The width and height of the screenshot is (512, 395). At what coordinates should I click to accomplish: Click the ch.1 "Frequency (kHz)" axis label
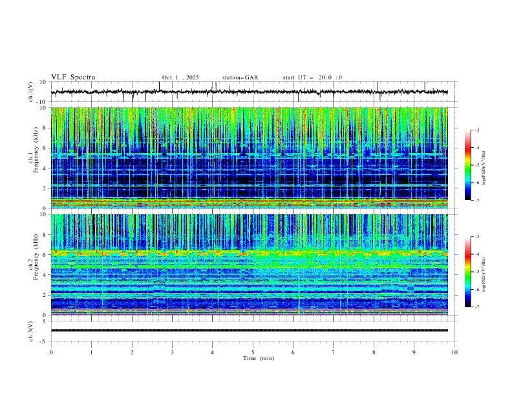click(36, 149)
